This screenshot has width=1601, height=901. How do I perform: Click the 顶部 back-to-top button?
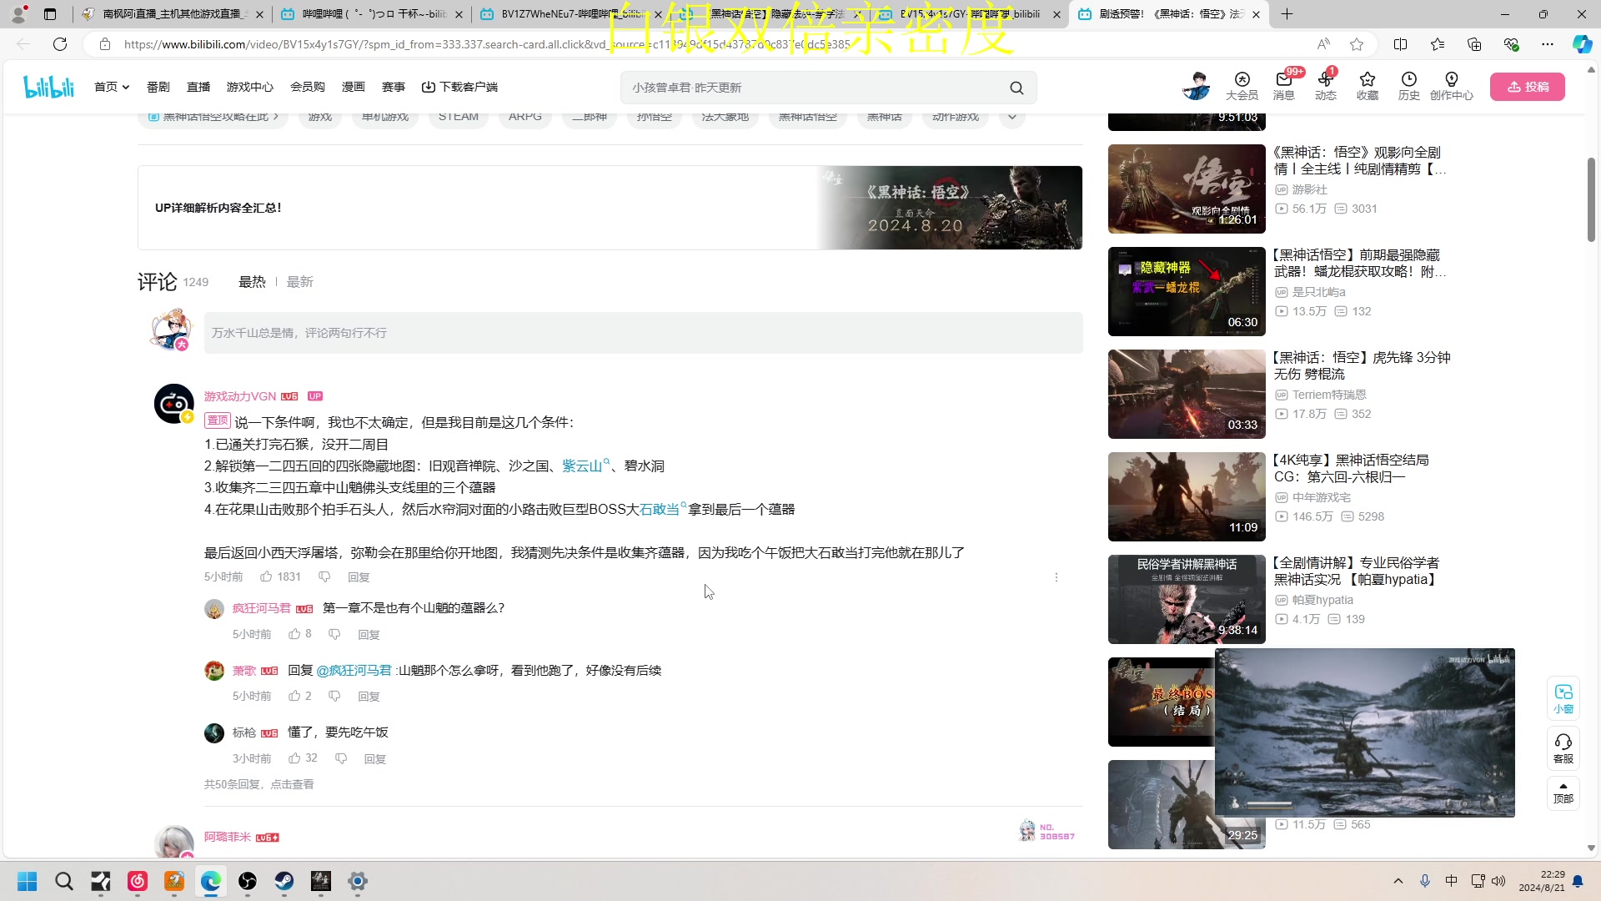coord(1563,793)
